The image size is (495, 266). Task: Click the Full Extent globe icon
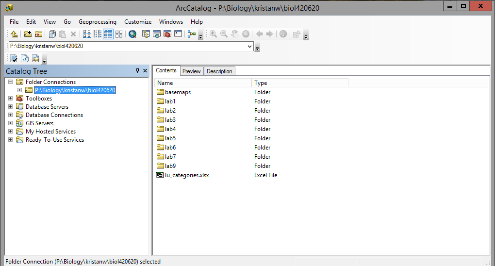pos(246,34)
